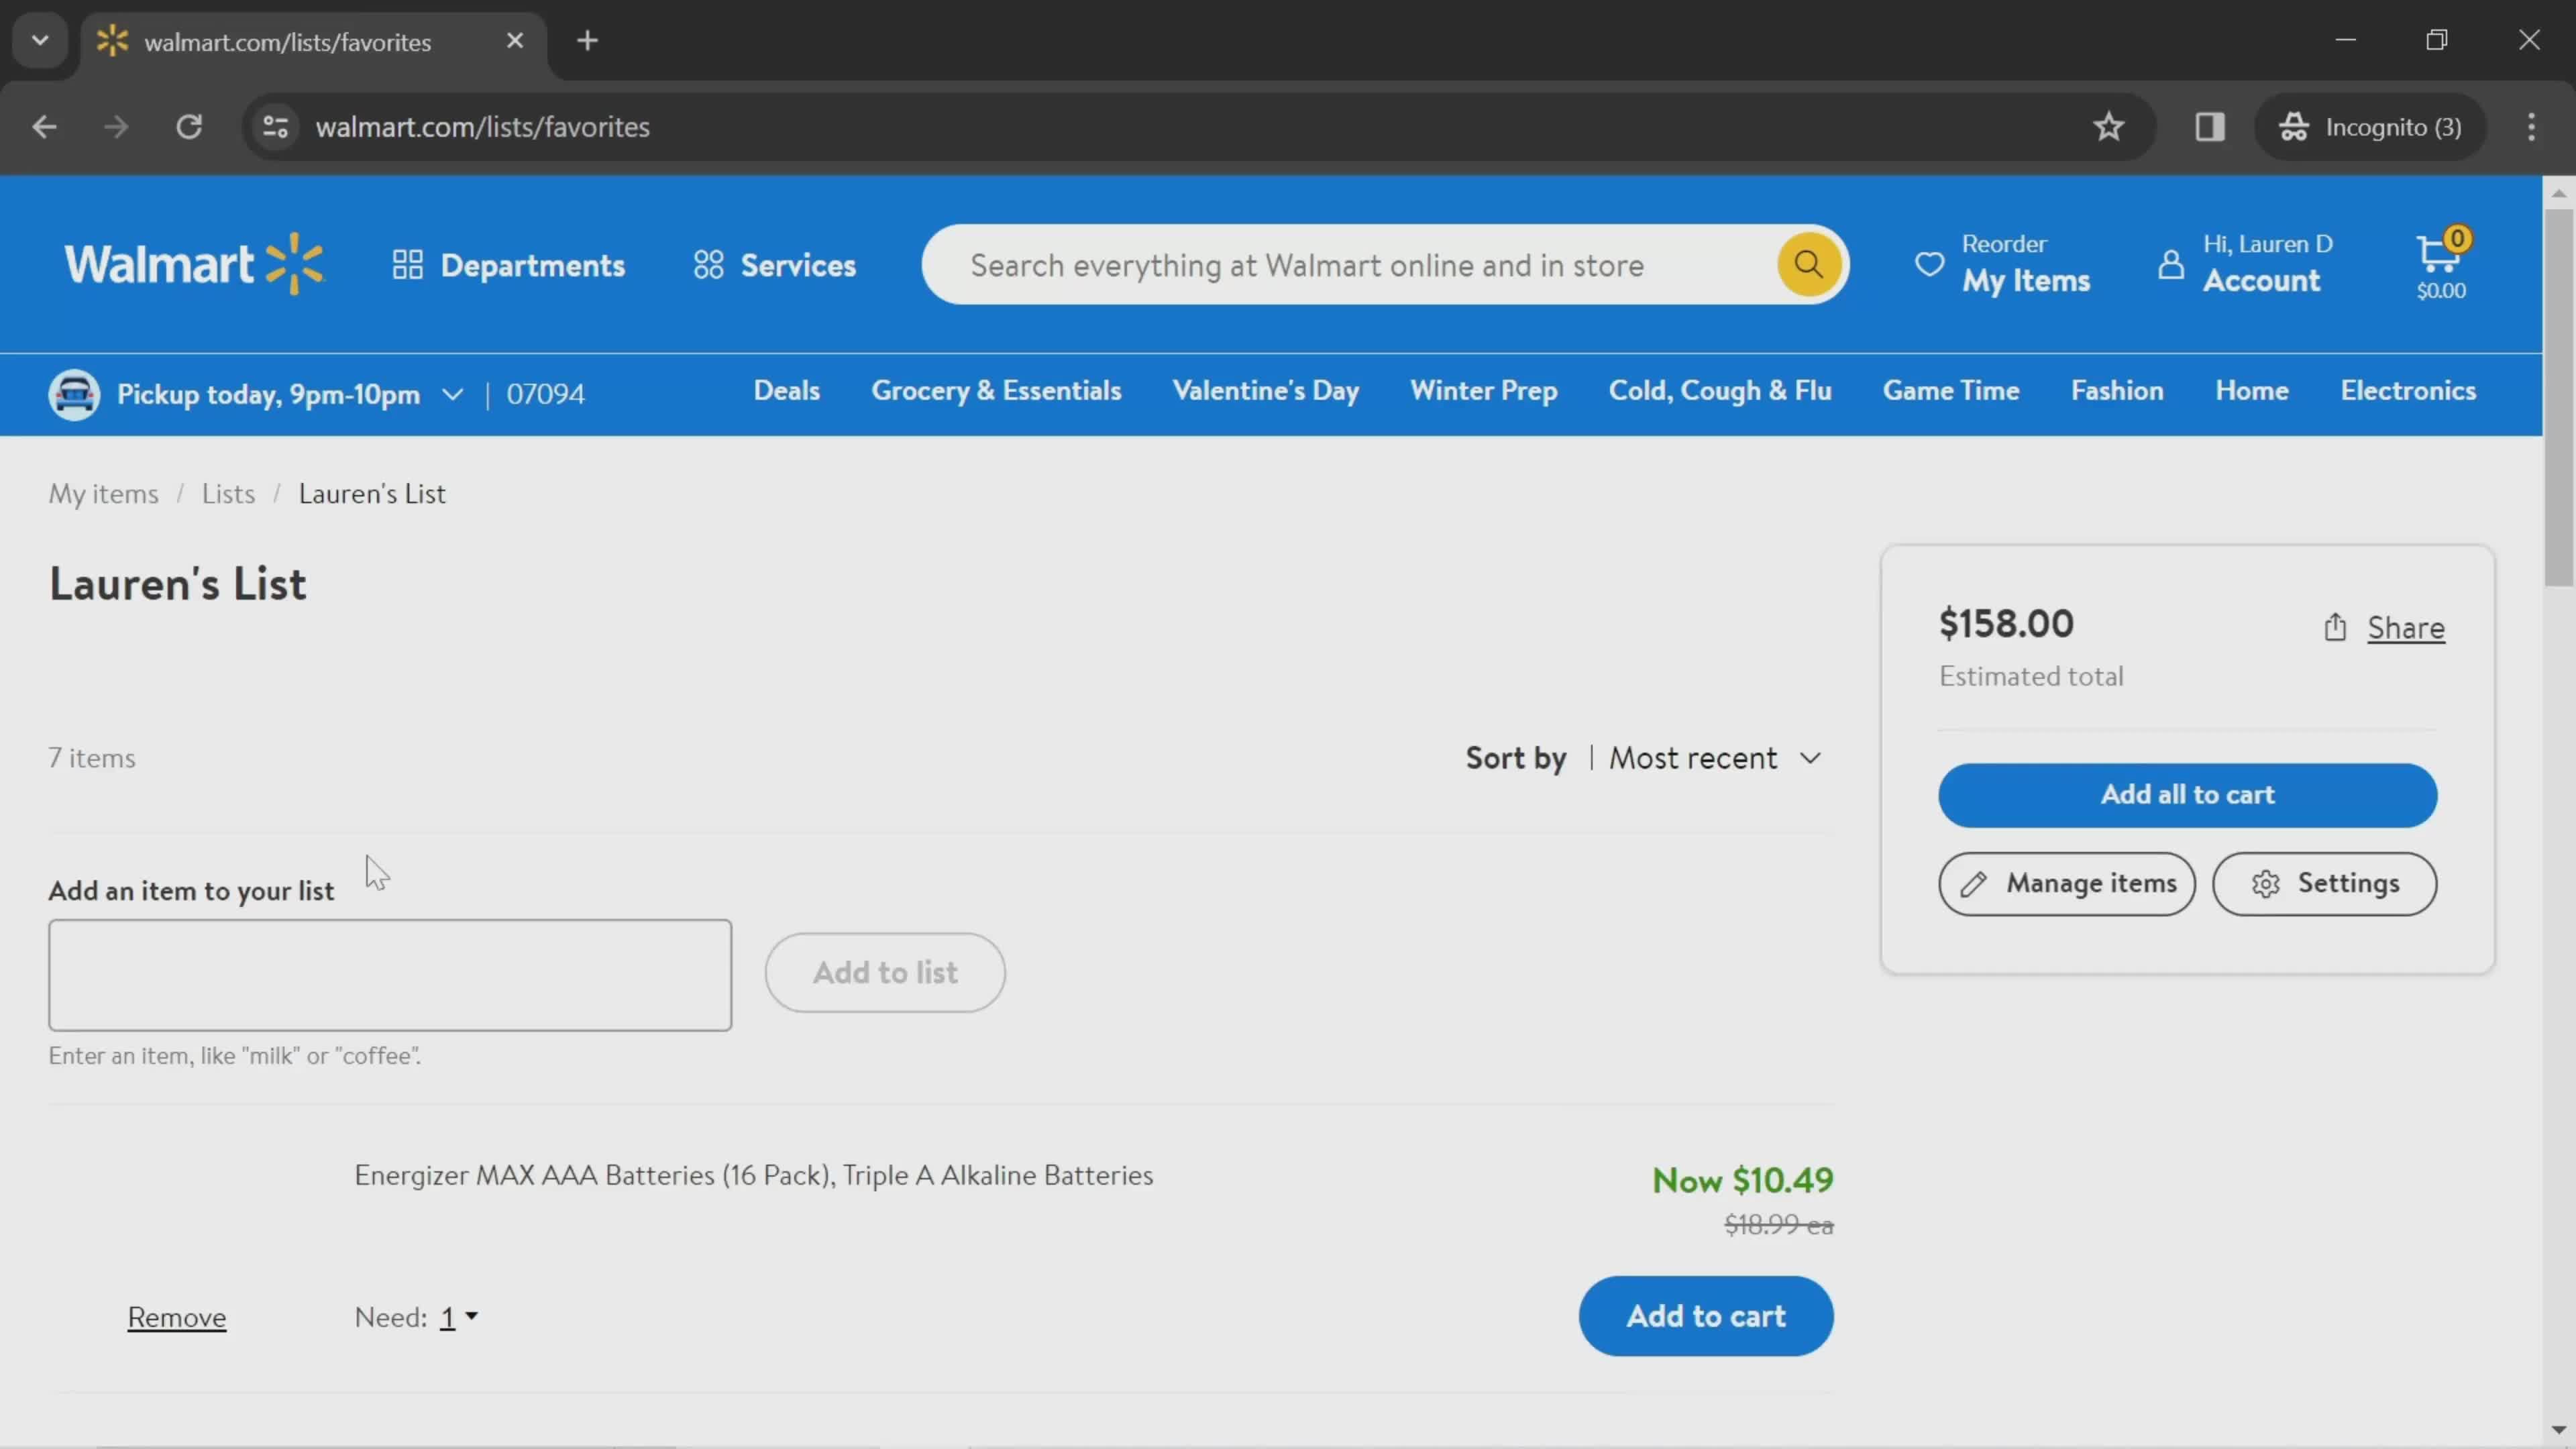The height and width of the screenshot is (1449, 2576).
Task: Open Cold, Cough & Flu section
Action: pos(1720,390)
